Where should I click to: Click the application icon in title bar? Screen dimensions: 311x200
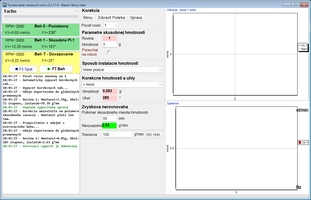pyautogui.click(x=4, y=5)
